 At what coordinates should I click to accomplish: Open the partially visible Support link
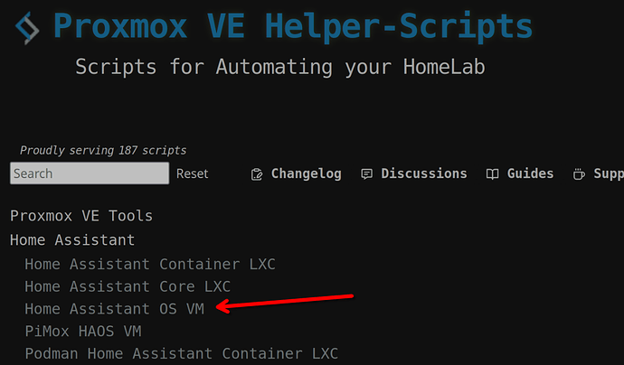[x=609, y=173]
